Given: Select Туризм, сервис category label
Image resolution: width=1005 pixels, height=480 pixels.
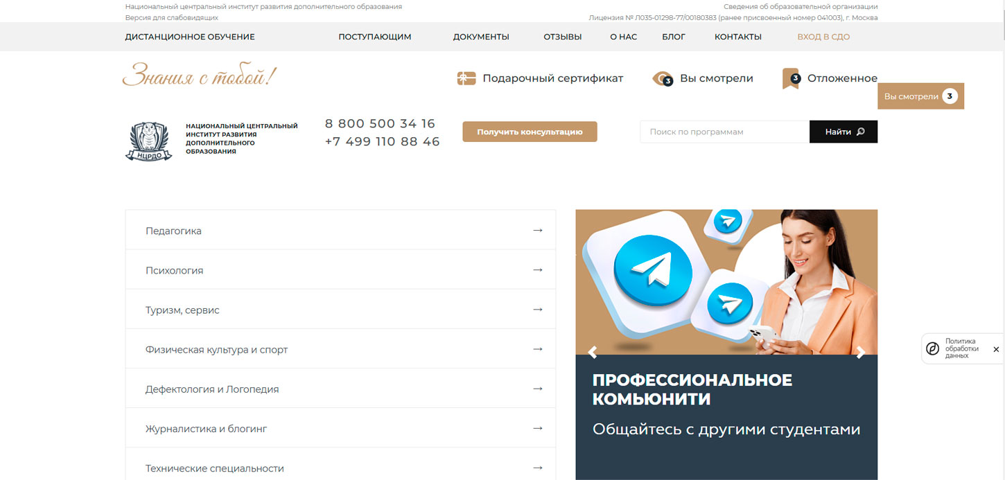Looking at the screenshot, I should pos(182,310).
